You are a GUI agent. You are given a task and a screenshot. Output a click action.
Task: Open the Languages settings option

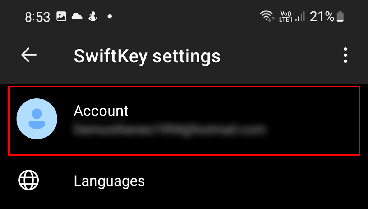[x=184, y=181]
